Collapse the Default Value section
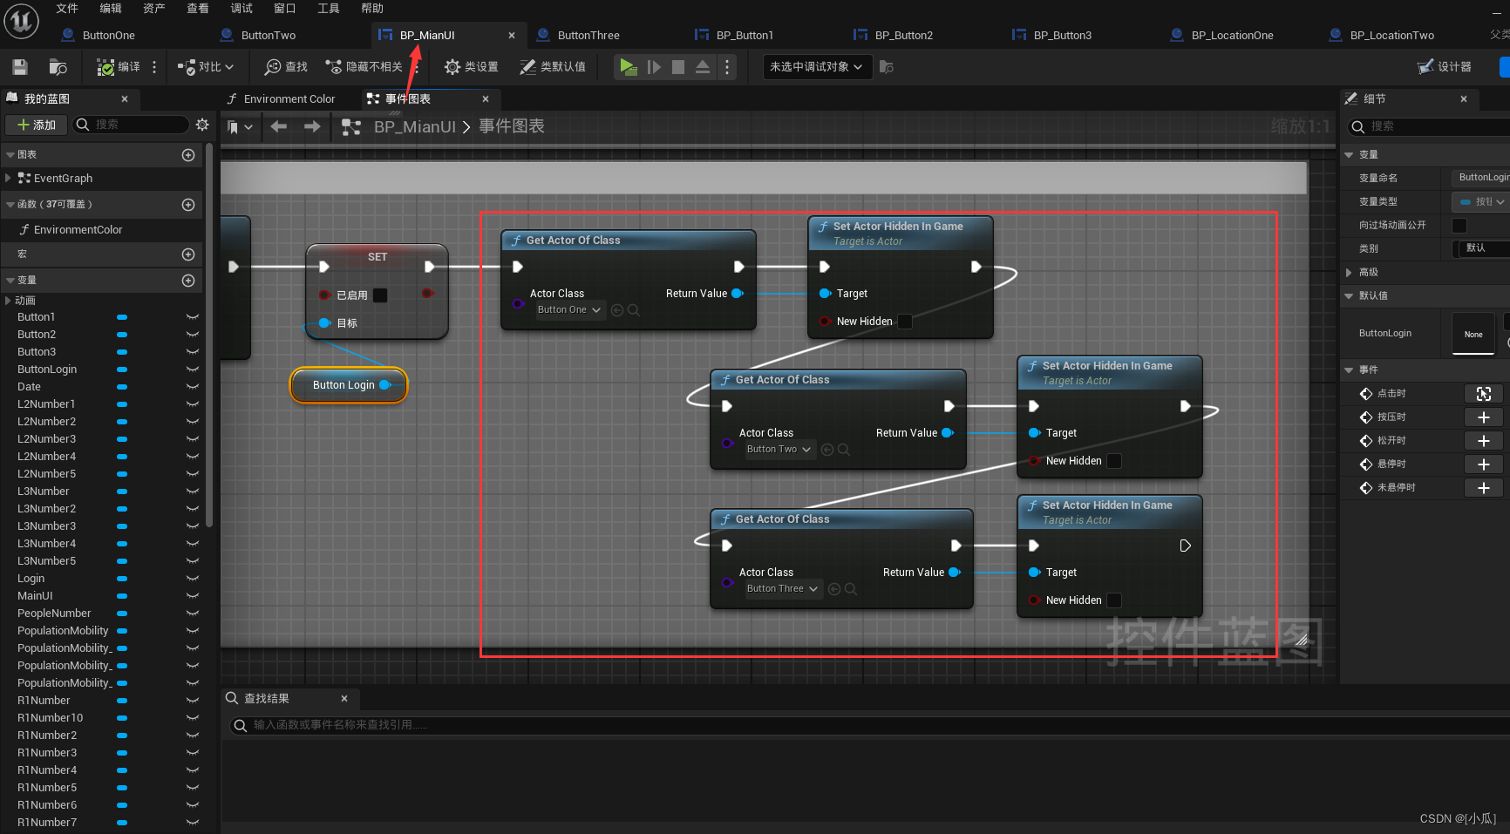This screenshot has height=834, width=1510. click(x=1349, y=296)
